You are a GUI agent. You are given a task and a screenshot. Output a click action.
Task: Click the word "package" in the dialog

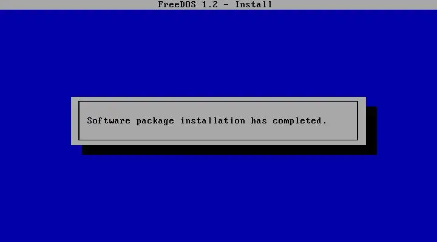(155, 121)
